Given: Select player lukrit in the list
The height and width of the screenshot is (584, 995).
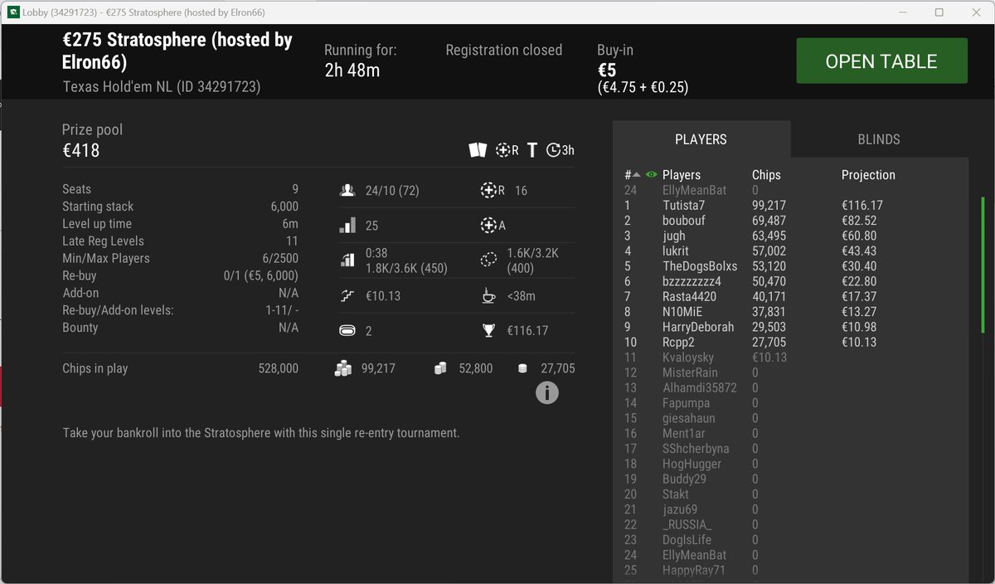Looking at the screenshot, I should coord(676,251).
